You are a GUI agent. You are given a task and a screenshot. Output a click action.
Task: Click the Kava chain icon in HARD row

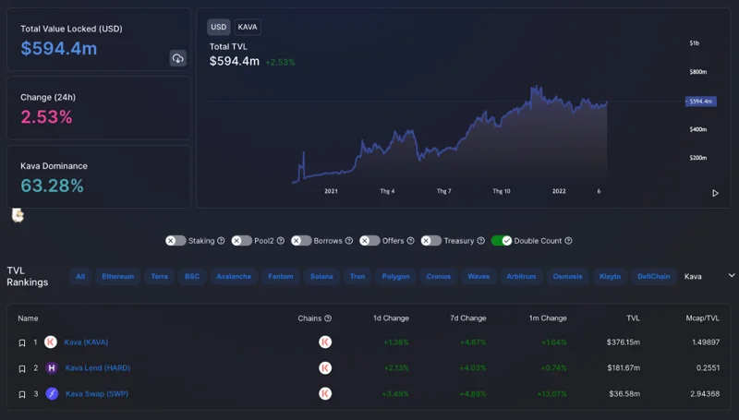(x=325, y=367)
